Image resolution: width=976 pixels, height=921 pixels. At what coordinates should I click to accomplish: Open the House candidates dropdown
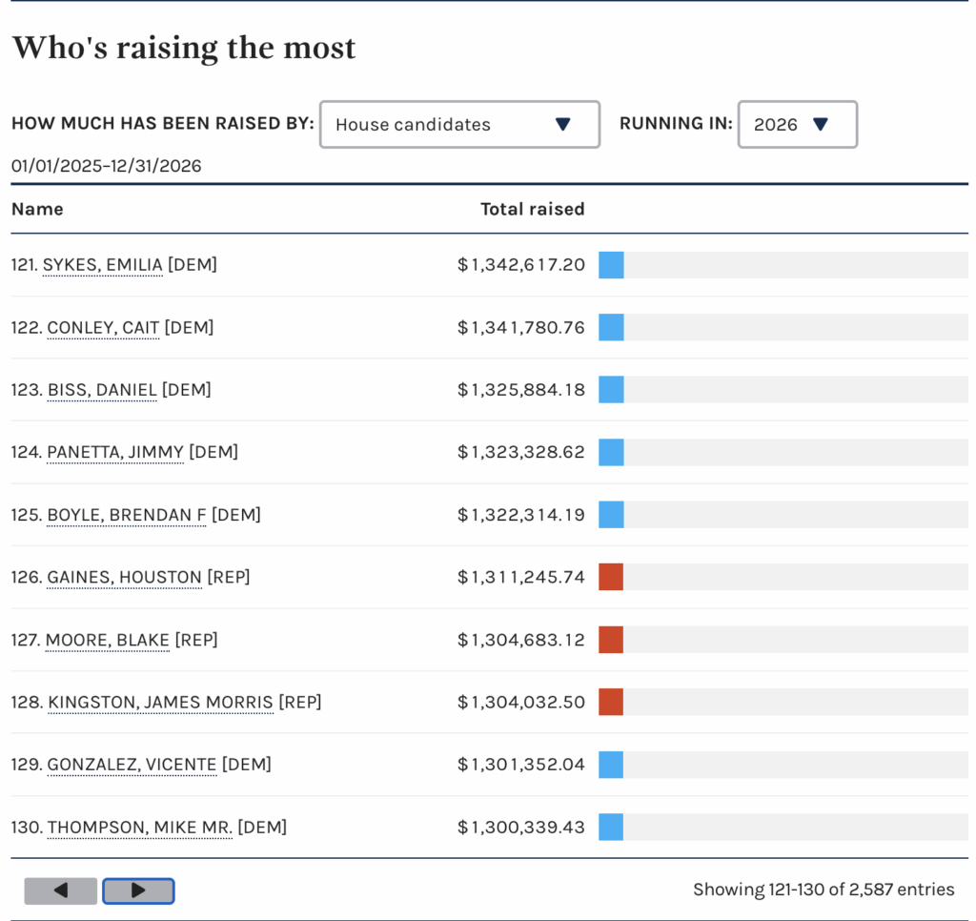point(459,125)
